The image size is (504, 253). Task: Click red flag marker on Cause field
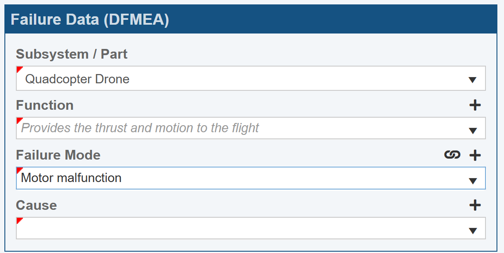19,220
